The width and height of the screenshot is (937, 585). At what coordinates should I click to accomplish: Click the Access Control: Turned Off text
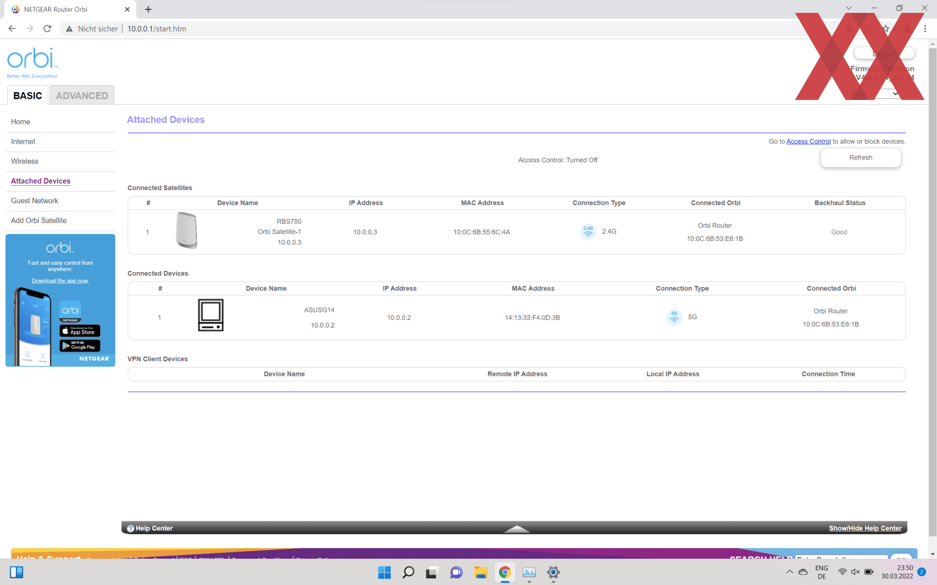(557, 160)
